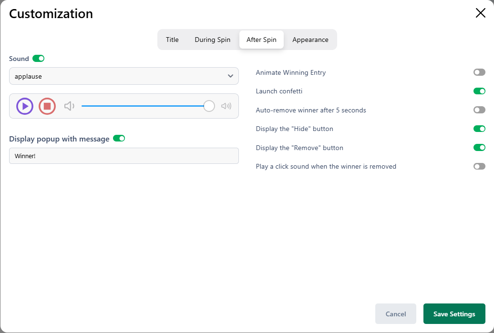
Task: Click the Winner! message text field
Action: point(123,156)
